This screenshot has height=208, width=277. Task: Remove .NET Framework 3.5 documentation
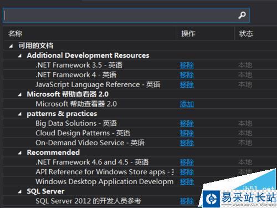pos(187,65)
